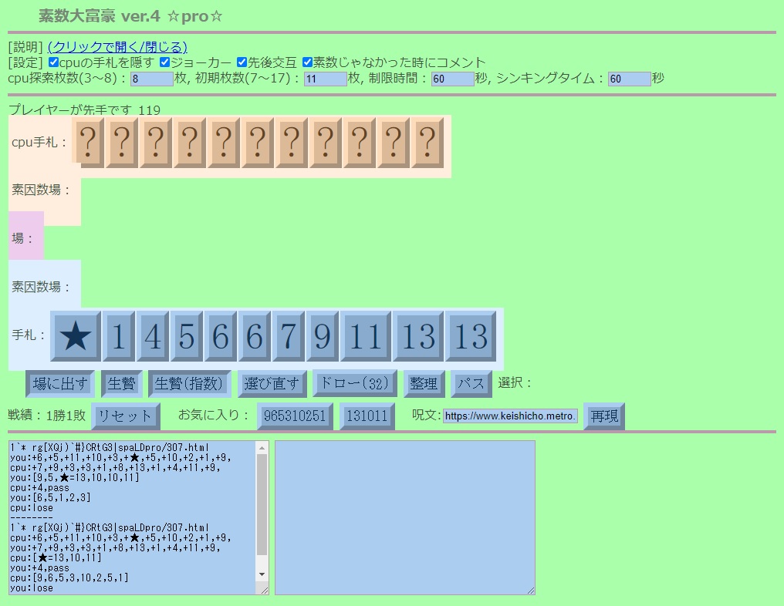Click the 生贄(指数) button
Image resolution: width=784 pixels, height=606 pixels.
[x=189, y=384]
